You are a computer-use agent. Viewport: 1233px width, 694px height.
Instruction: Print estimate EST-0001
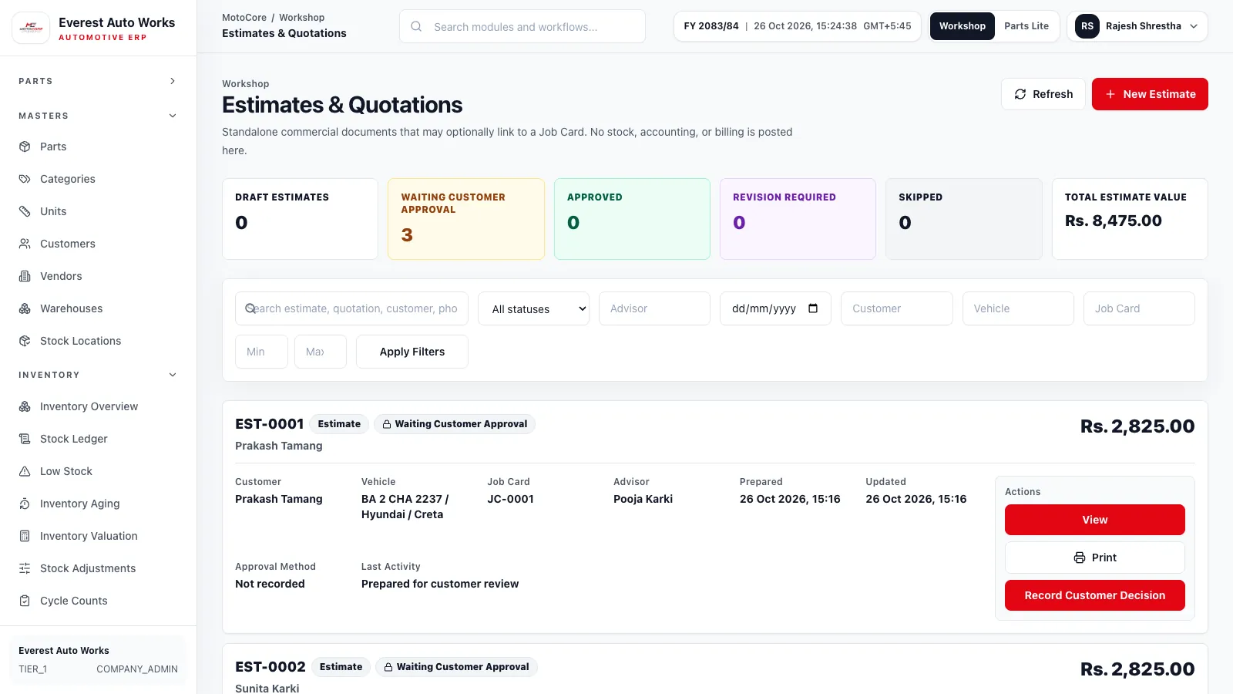(1094, 558)
